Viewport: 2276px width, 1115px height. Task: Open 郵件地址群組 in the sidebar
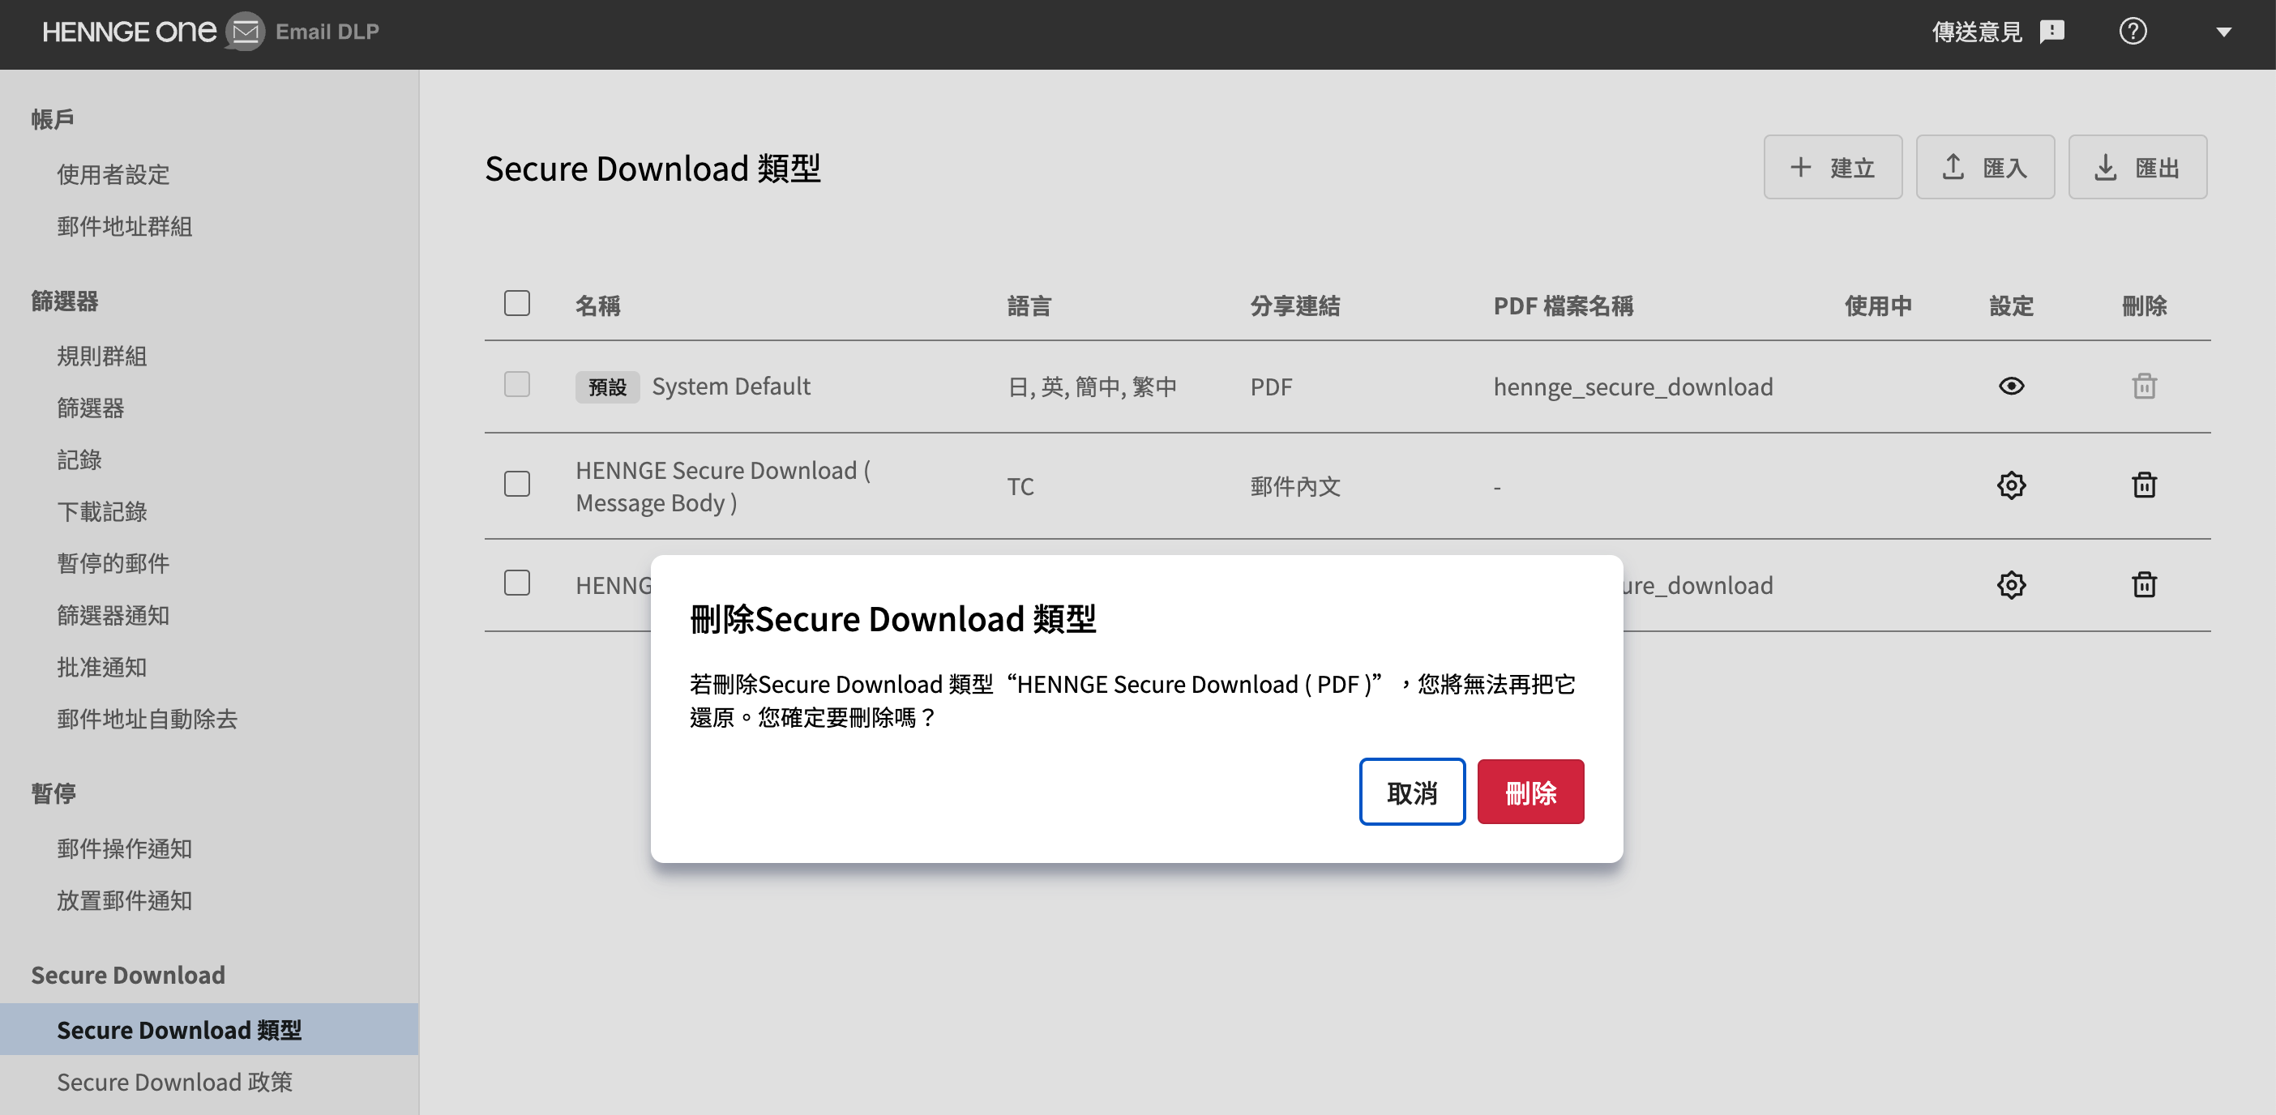125,226
